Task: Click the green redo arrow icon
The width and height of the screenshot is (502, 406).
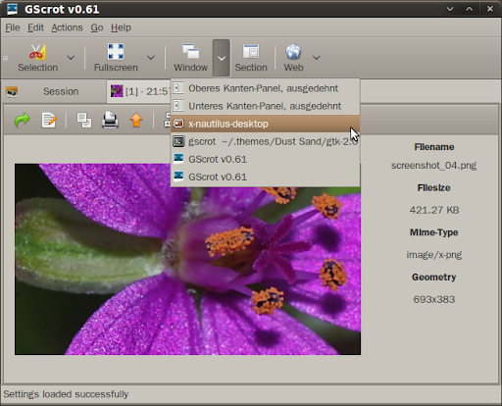Action: click(23, 121)
